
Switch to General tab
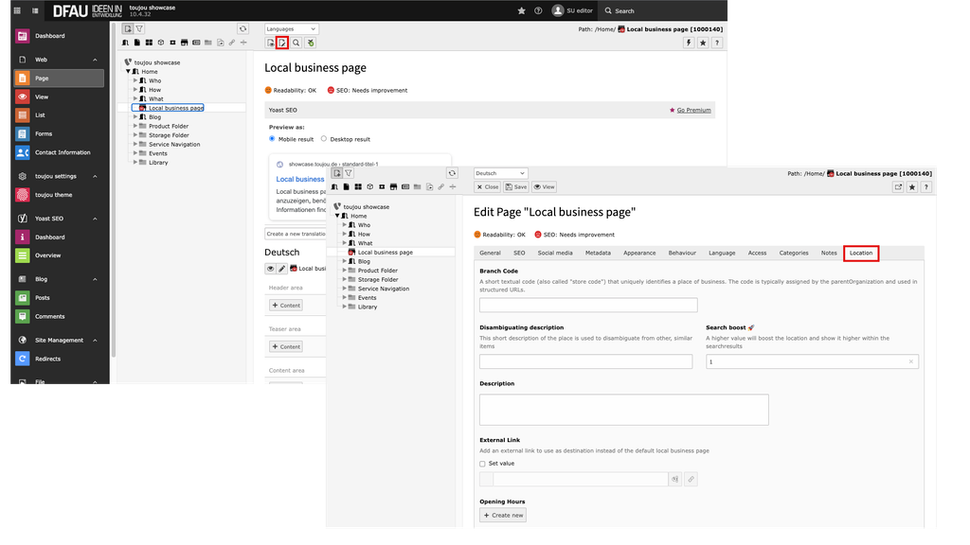[490, 253]
